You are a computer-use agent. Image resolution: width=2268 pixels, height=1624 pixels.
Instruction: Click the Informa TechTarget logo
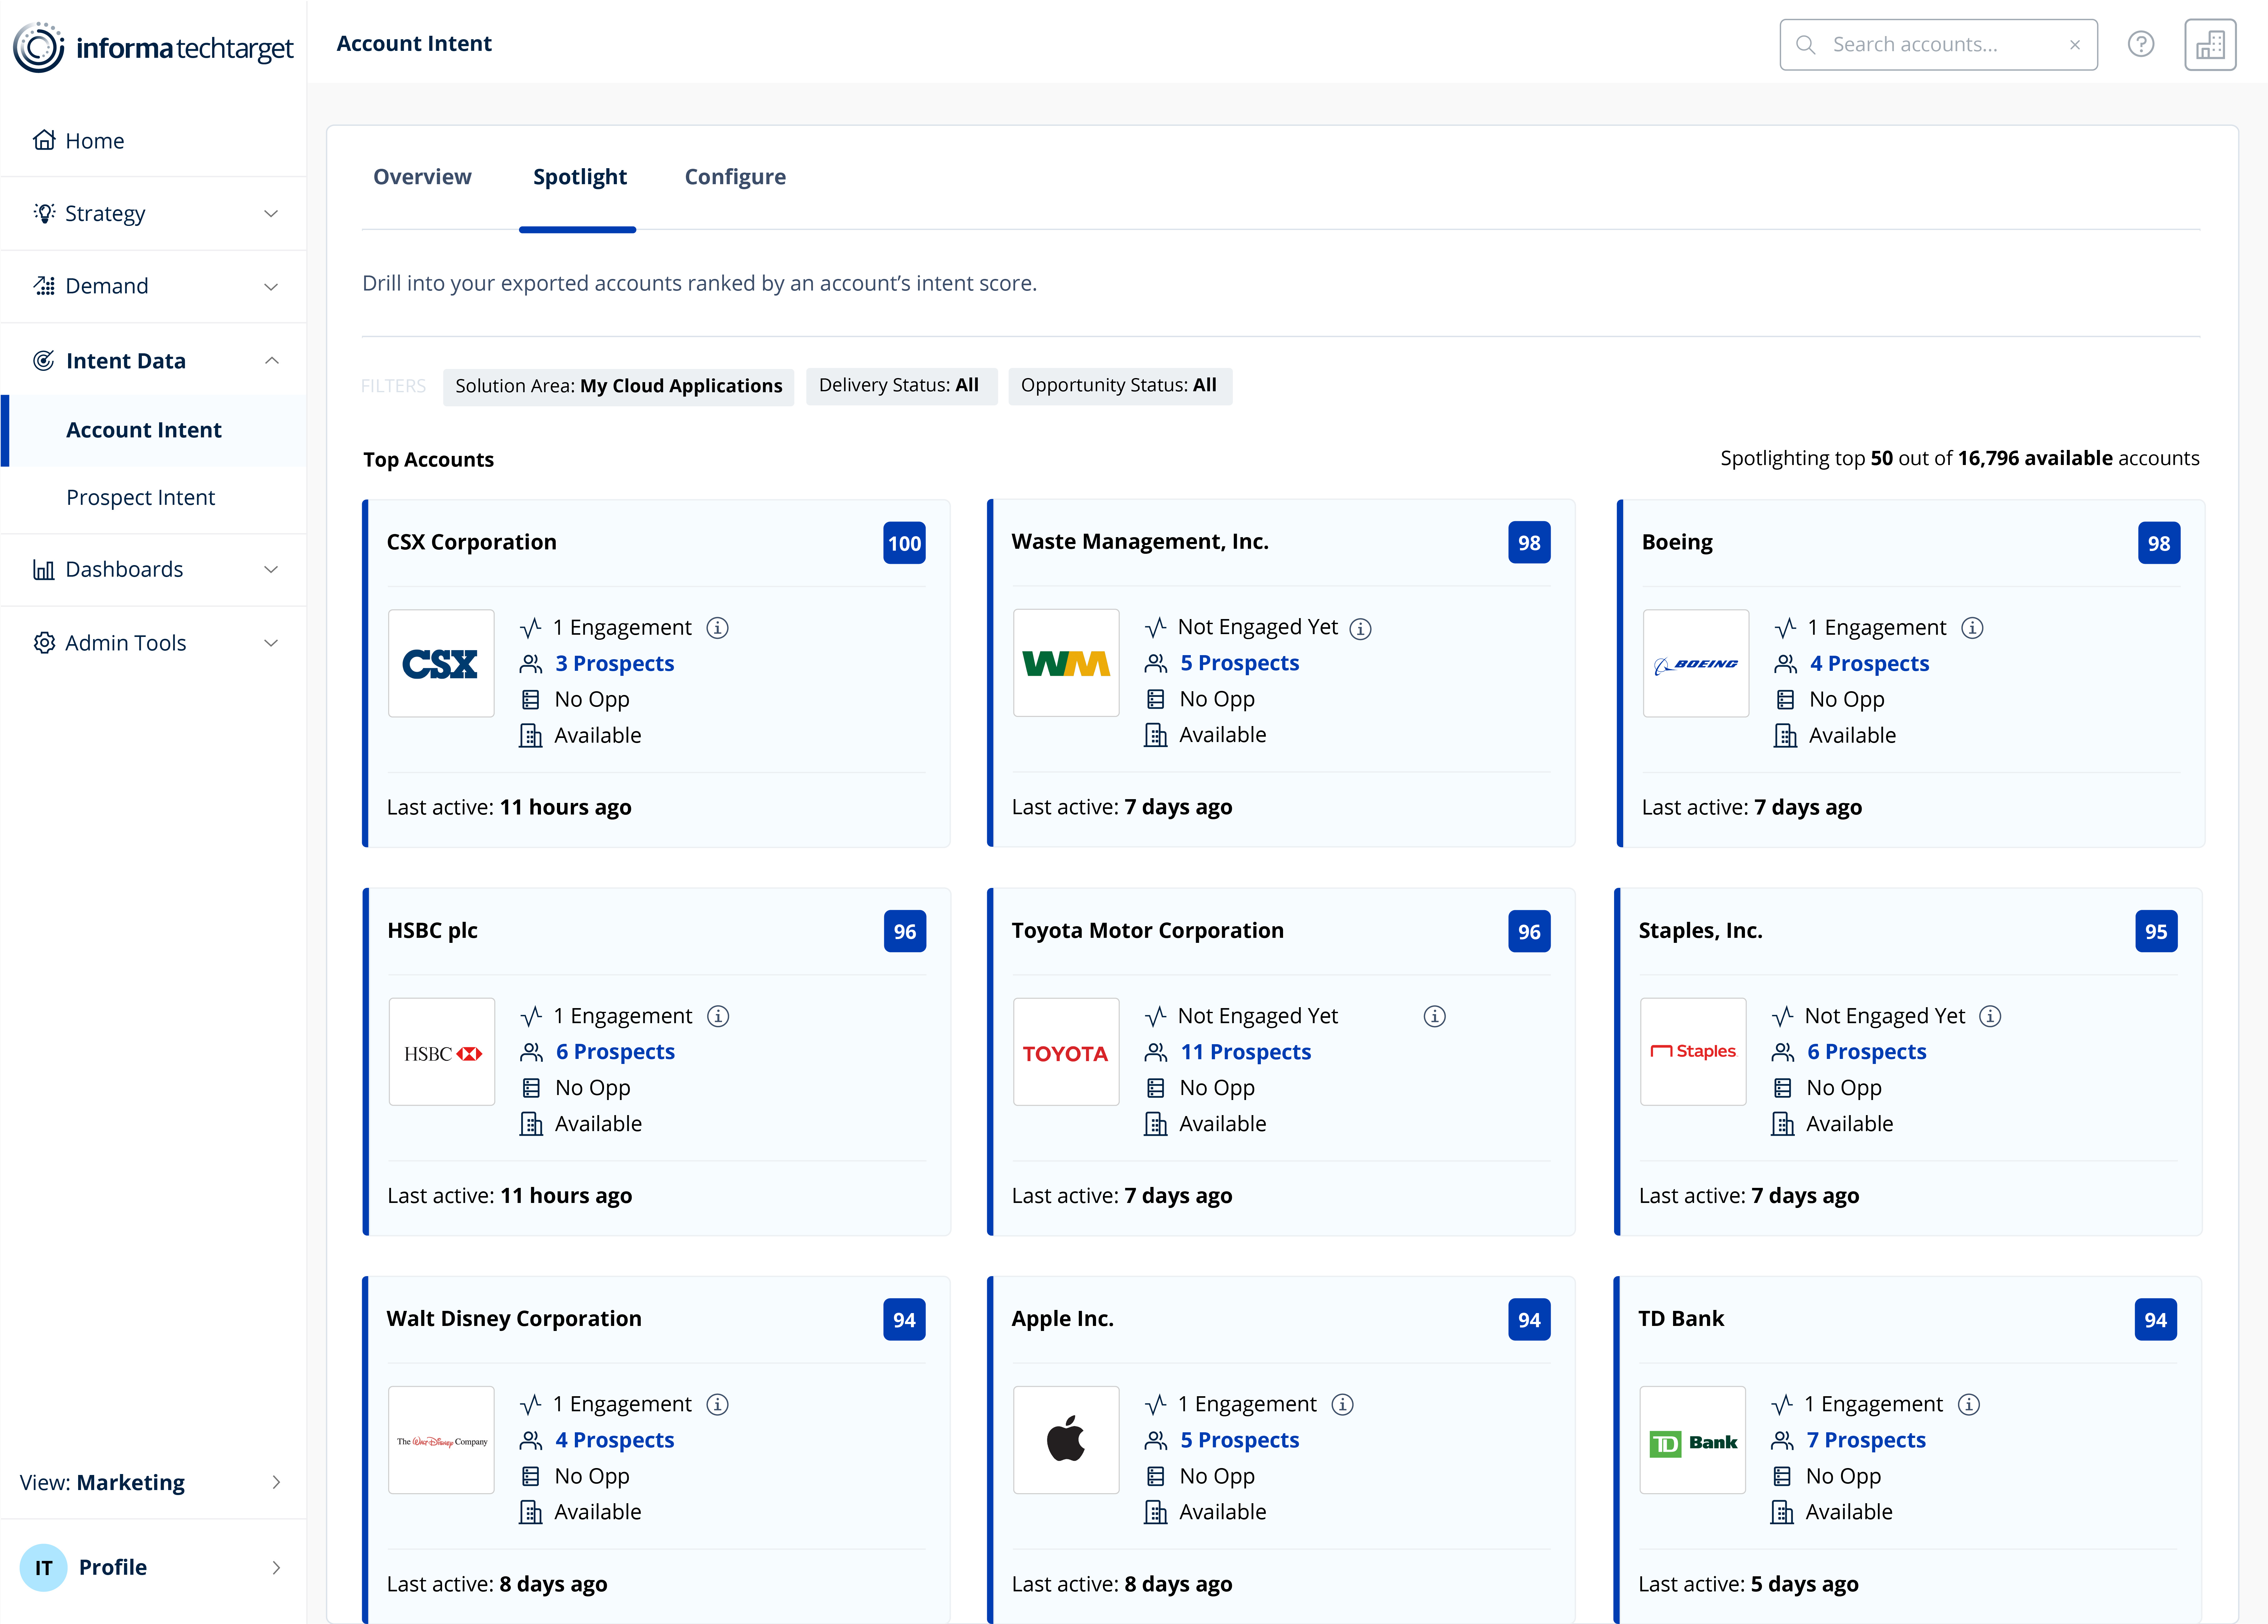click(x=153, y=47)
